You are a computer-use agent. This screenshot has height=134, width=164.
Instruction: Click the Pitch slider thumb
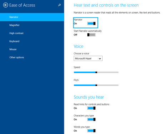point(96,85)
